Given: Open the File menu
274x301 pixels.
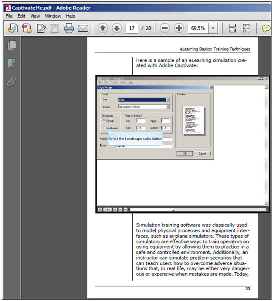Looking at the screenshot, I should (9, 16).
